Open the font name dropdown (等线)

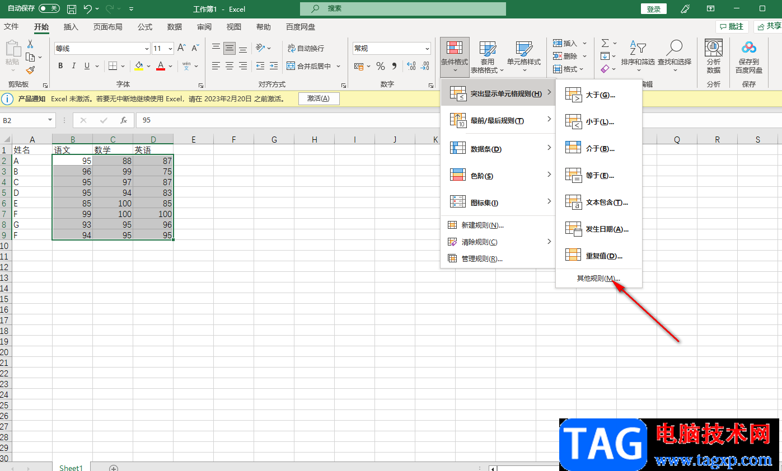(147, 49)
